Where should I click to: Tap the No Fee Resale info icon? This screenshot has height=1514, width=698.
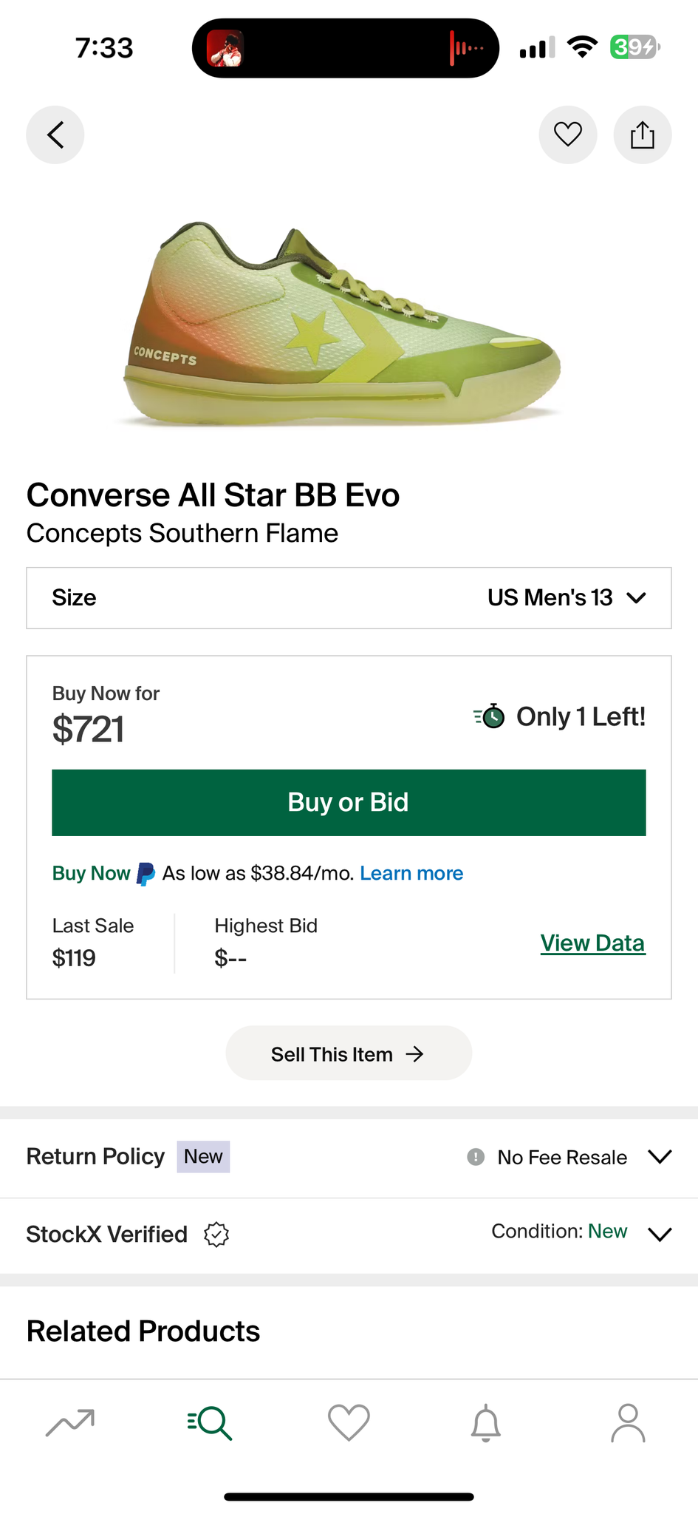(x=476, y=1157)
